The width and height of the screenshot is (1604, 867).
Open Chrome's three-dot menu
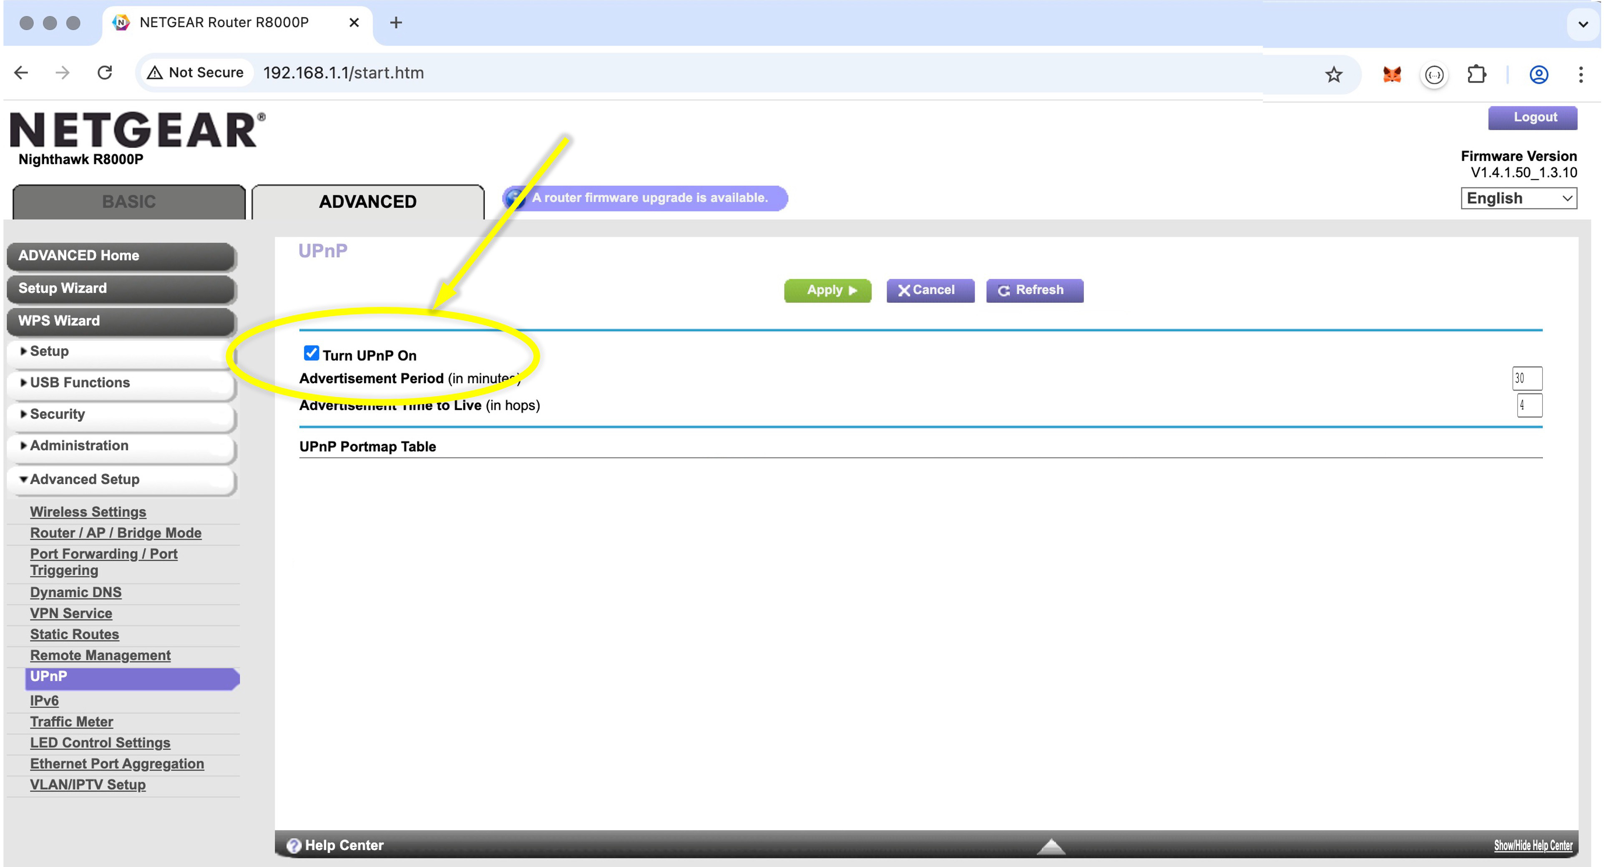1580,75
